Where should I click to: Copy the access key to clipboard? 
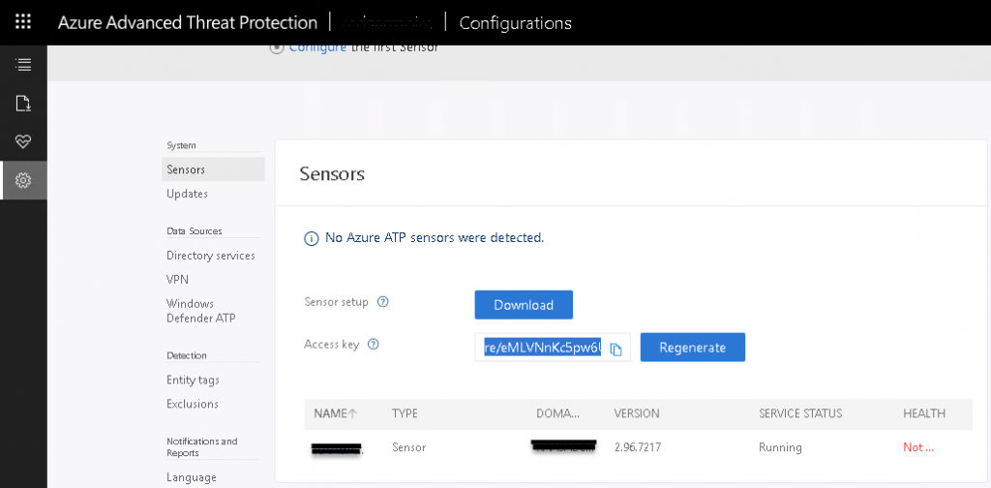pos(616,349)
